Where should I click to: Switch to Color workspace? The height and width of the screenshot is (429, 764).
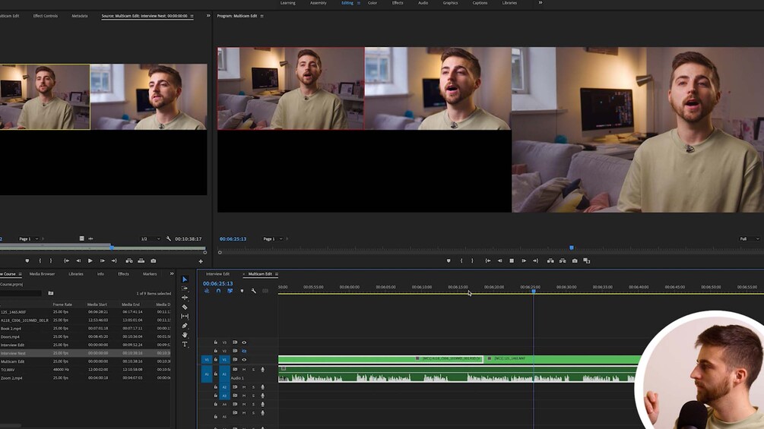[x=372, y=3]
